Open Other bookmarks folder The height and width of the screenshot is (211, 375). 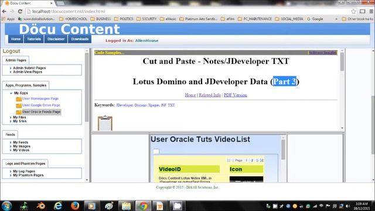click(357, 19)
